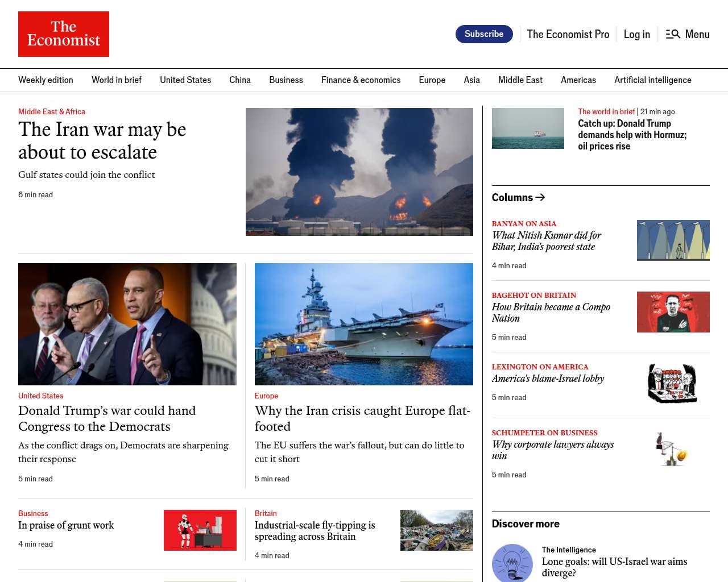Click the Lexington column cartoon illustration
The width and height of the screenshot is (728, 582).
673,384
